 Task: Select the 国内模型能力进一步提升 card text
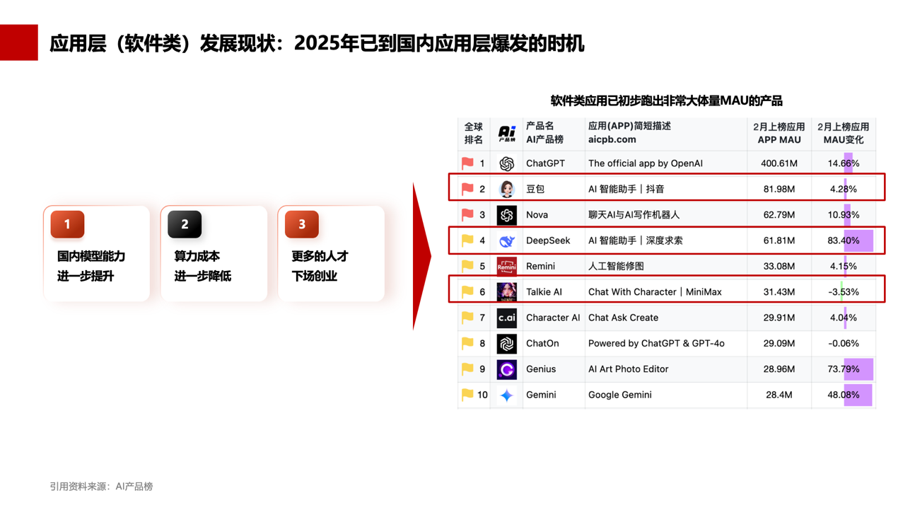point(91,266)
